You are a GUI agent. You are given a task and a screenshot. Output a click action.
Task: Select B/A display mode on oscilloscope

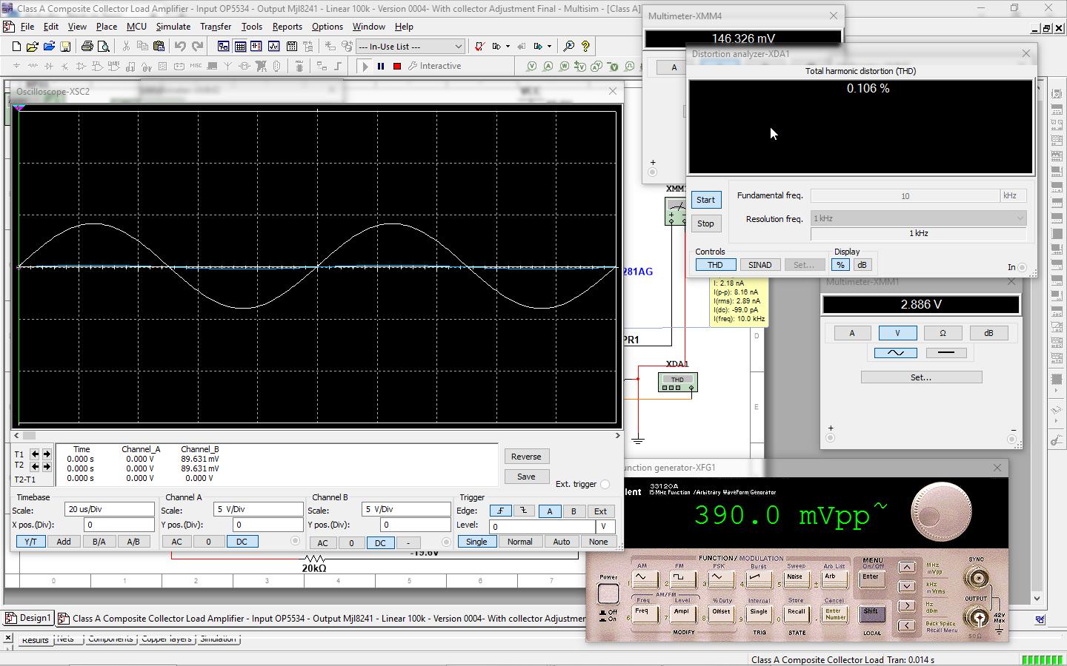click(x=99, y=542)
